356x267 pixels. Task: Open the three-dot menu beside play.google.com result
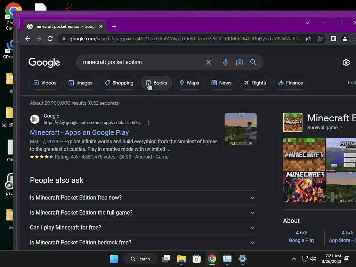click(149, 123)
